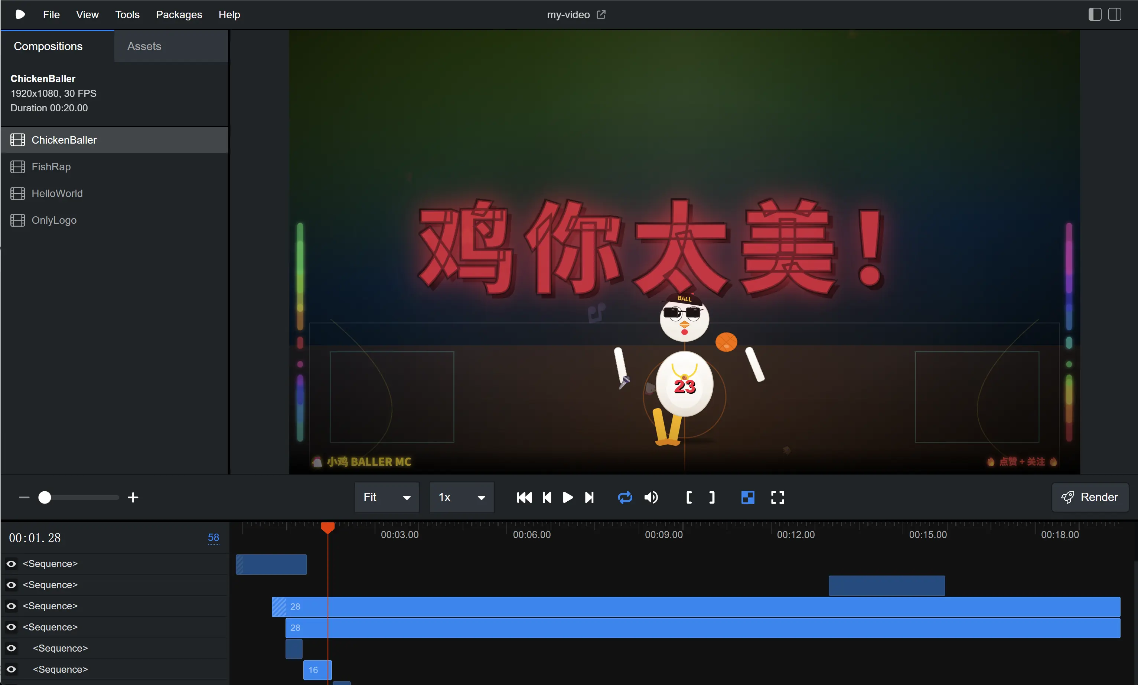This screenshot has height=685, width=1138.
Task: Step forward one frame
Action: click(x=589, y=497)
